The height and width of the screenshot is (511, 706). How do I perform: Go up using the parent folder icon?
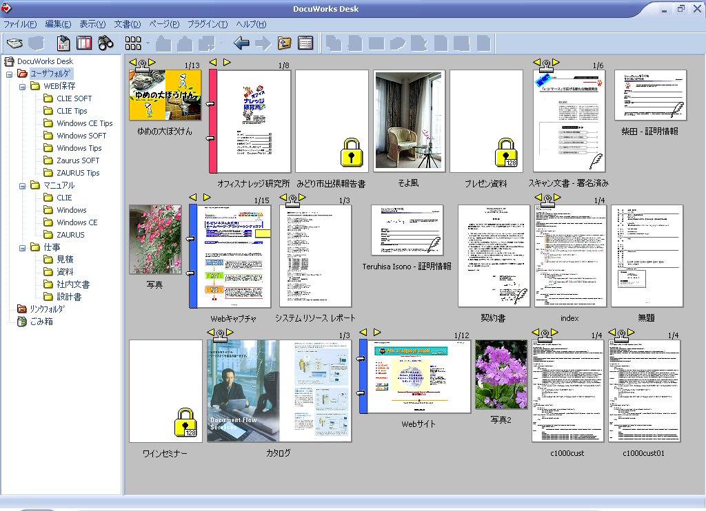[x=284, y=43]
